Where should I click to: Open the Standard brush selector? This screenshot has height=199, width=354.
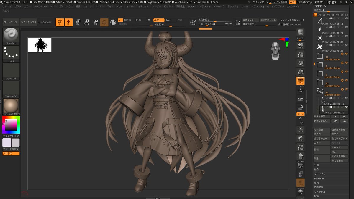pos(11,36)
